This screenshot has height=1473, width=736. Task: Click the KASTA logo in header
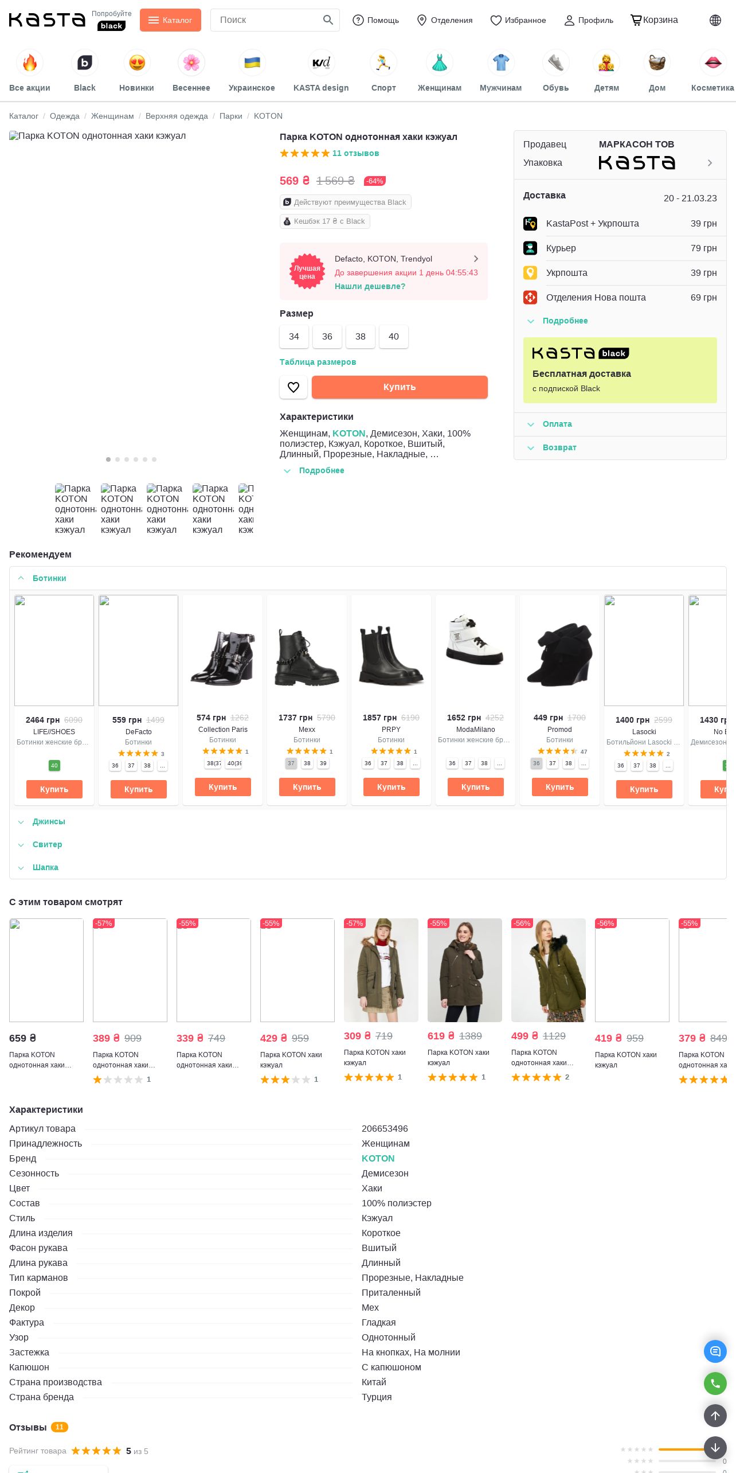[x=47, y=20]
